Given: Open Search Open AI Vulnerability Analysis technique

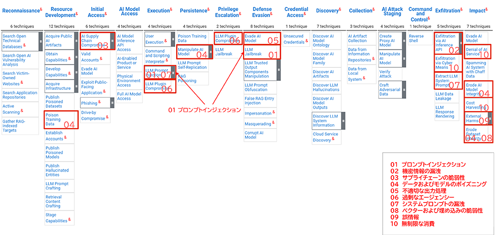Looking at the screenshot, I should click(x=20, y=60).
